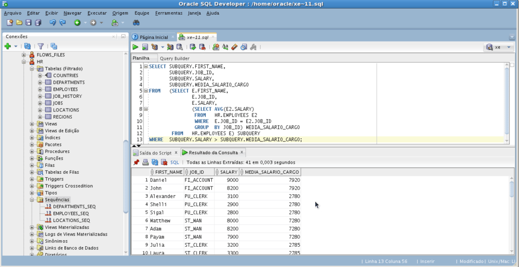
Task: Click the Save All icon in main toolbar
Action: [x=39, y=23]
